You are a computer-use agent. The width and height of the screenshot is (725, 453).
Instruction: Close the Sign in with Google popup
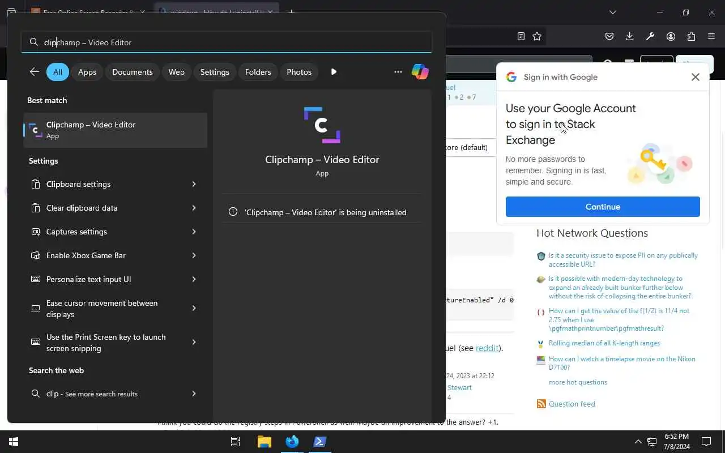696,77
